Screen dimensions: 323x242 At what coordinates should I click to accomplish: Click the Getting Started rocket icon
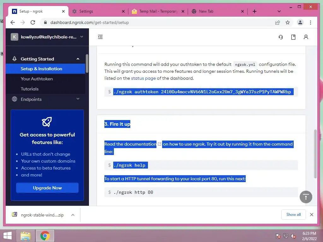point(15,59)
